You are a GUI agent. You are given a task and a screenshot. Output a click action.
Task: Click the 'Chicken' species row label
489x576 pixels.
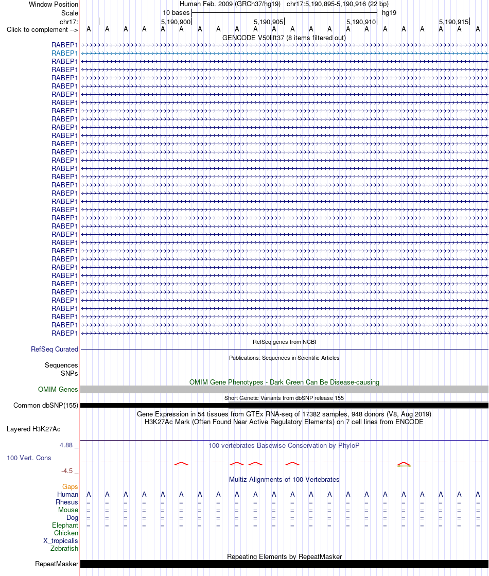[66, 533]
